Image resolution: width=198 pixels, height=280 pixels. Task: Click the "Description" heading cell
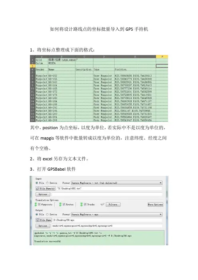pos(84,69)
